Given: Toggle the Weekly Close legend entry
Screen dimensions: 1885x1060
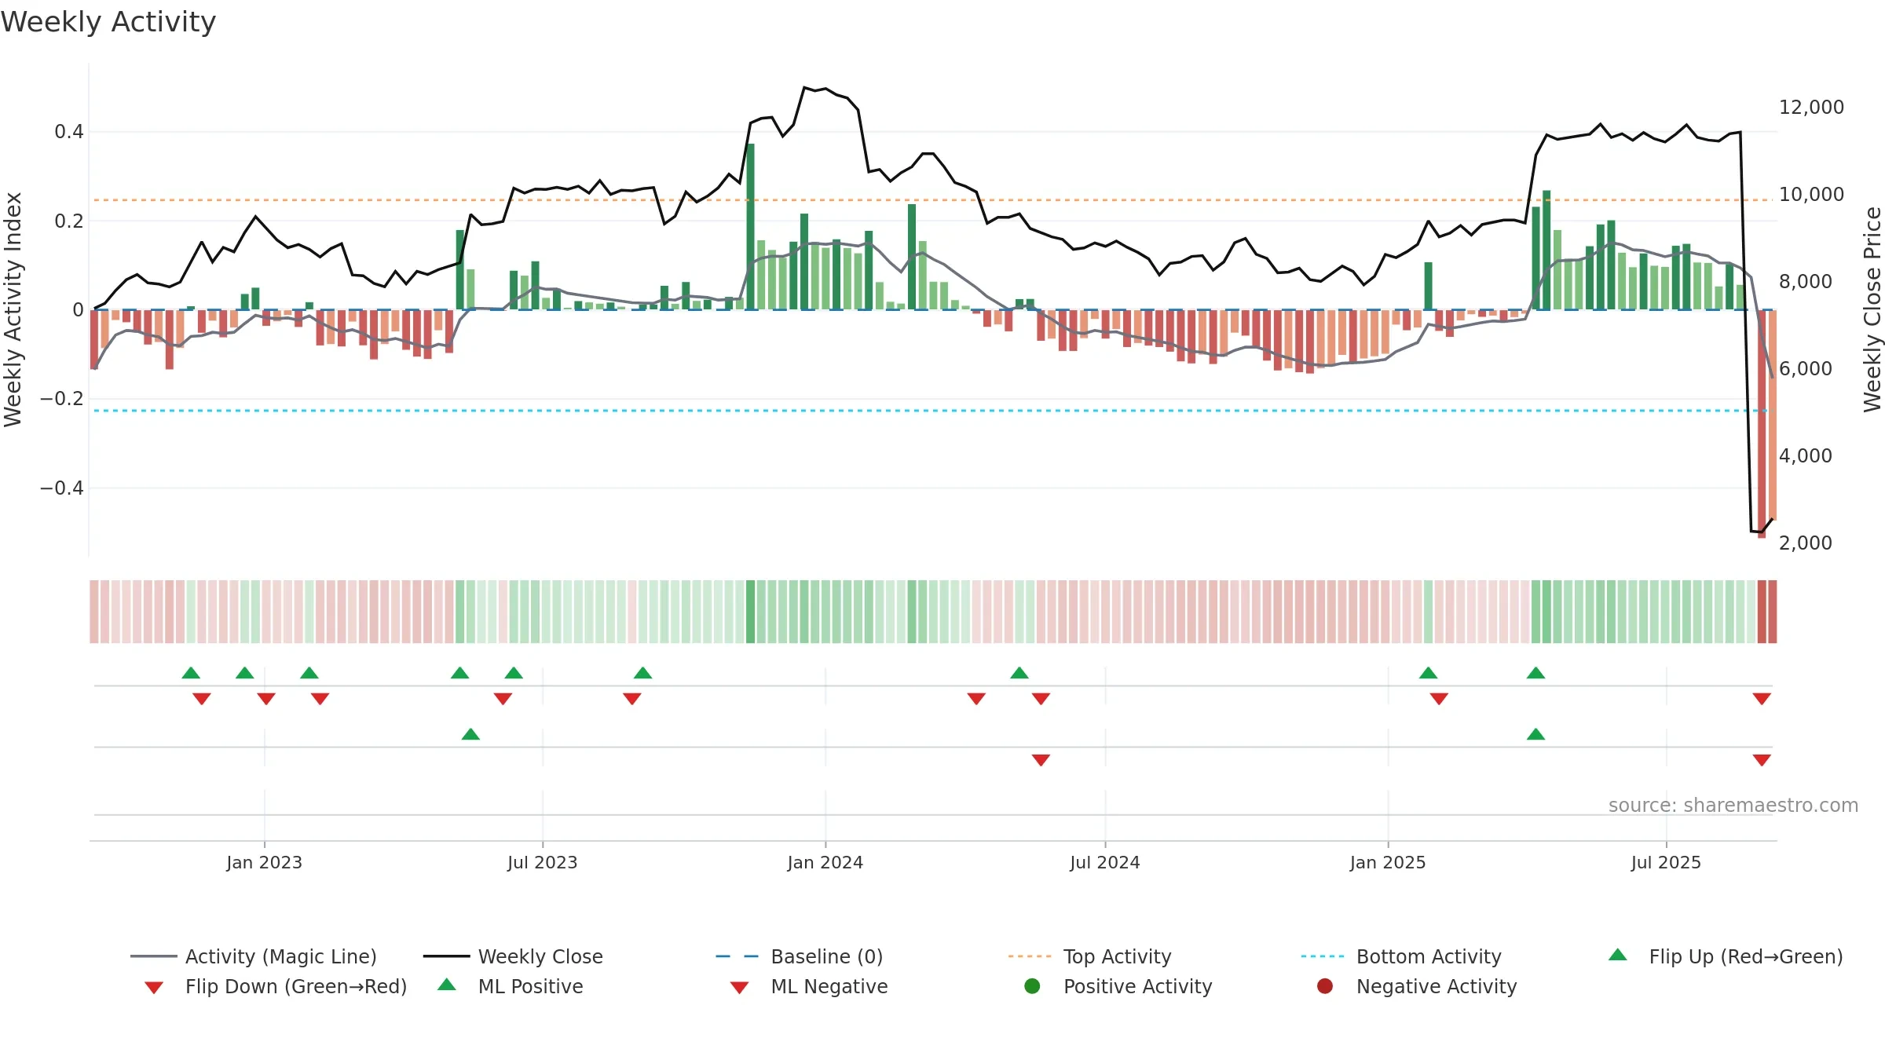Looking at the screenshot, I should (x=513, y=956).
